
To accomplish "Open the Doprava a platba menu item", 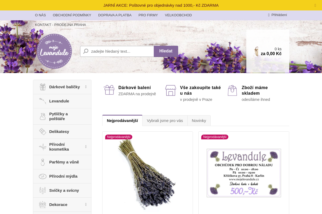I will point(115,15).
